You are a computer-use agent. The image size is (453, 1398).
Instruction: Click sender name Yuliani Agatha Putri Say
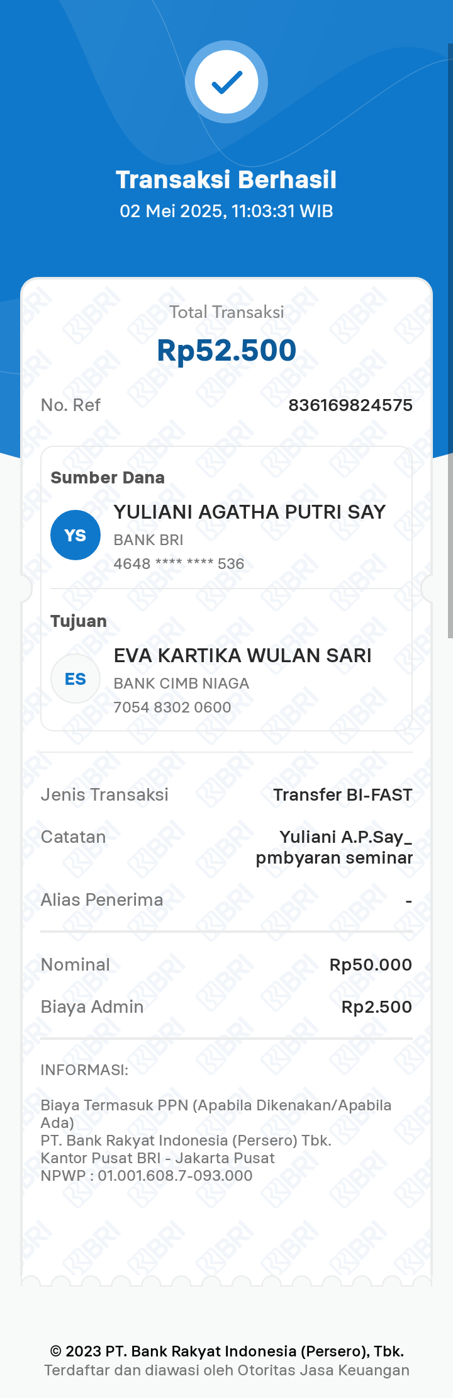tap(249, 512)
